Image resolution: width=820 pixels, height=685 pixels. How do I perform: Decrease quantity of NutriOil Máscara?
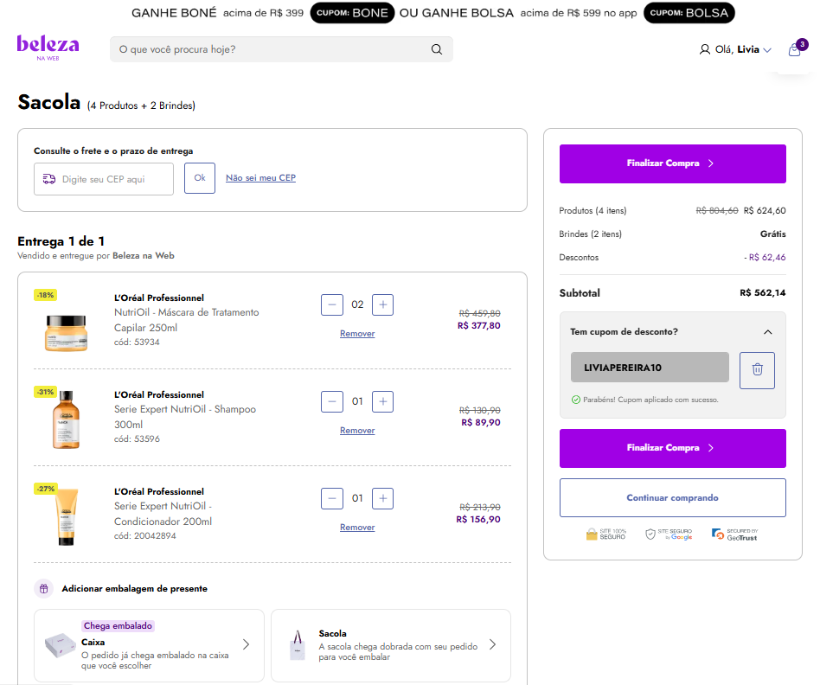pos(332,304)
